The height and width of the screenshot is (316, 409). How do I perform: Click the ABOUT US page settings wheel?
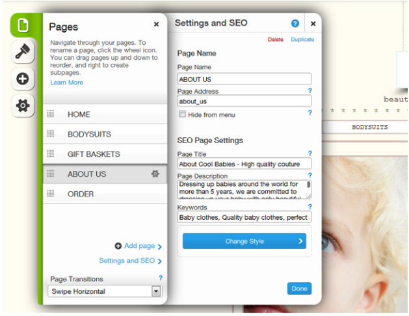(155, 174)
